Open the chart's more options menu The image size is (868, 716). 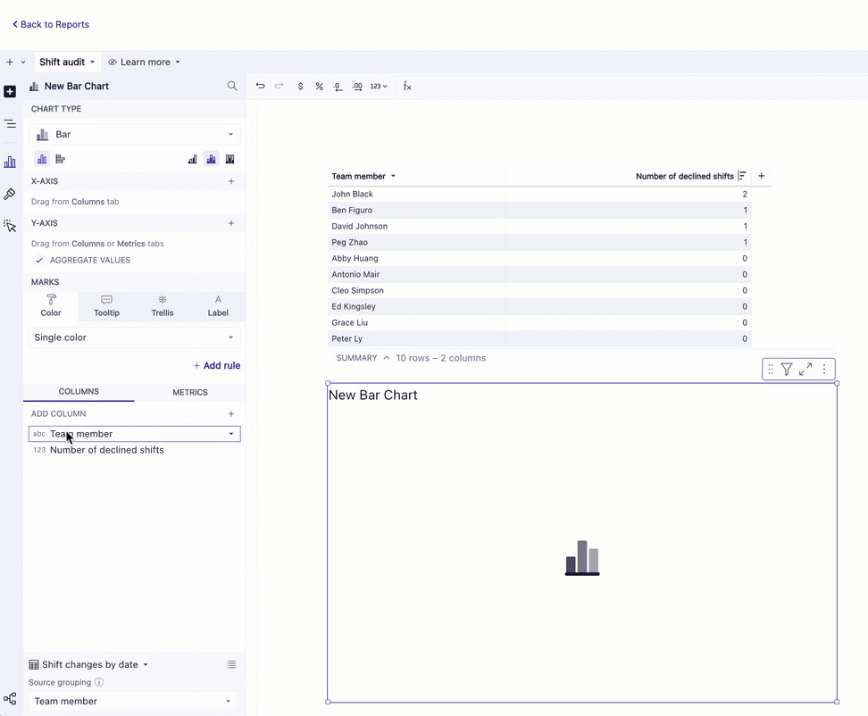(x=824, y=370)
